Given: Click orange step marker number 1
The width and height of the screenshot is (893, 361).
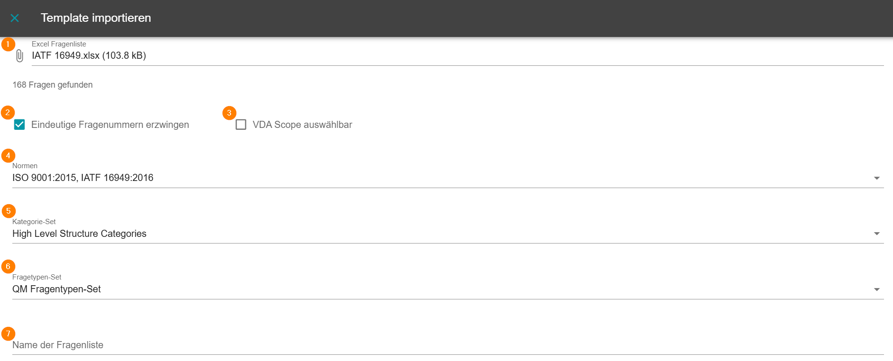Looking at the screenshot, I should (x=8, y=44).
